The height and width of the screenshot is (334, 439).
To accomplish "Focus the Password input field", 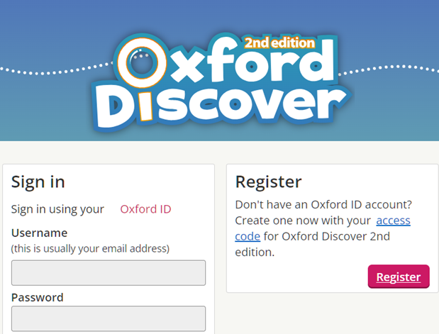I will coord(109,318).
